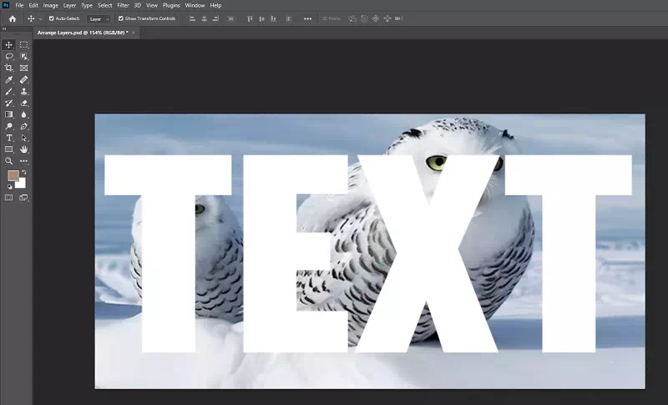Select the Crop tool
The width and height of the screenshot is (668, 405).
click(8, 68)
